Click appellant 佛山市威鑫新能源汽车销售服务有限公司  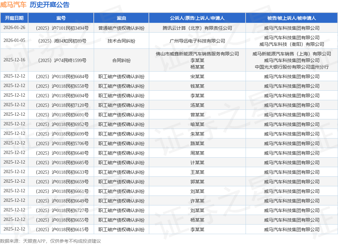[197, 54]
